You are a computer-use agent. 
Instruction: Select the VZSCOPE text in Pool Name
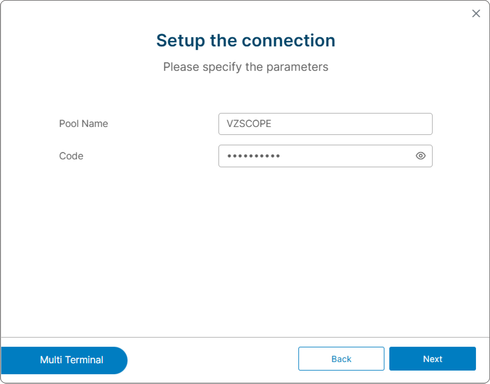tap(249, 124)
